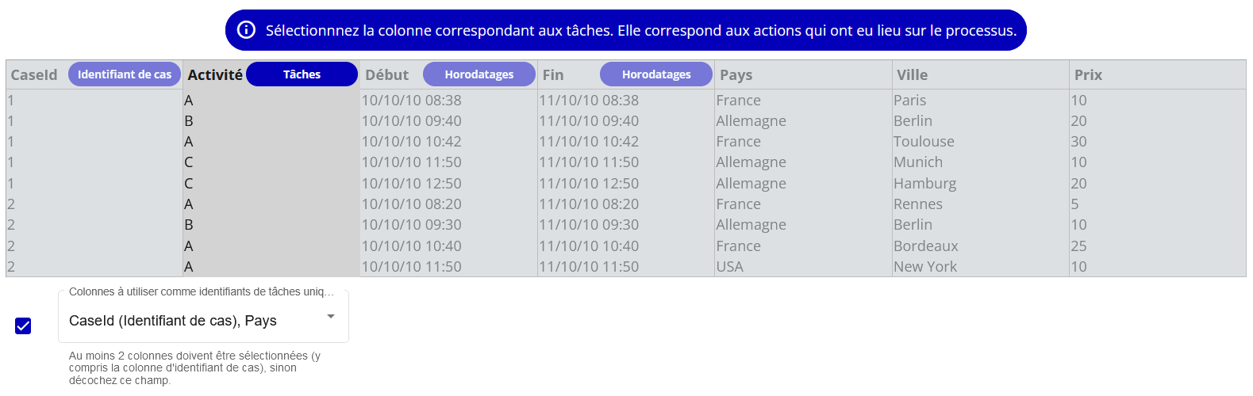Select the Pays column header
Image resolution: width=1253 pixels, height=396 pixels.
736,74
